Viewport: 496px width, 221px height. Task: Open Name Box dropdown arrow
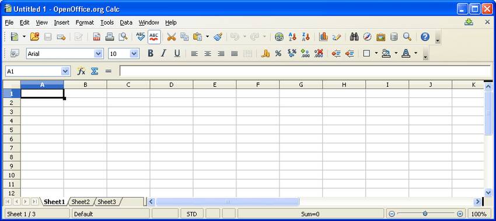point(65,72)
